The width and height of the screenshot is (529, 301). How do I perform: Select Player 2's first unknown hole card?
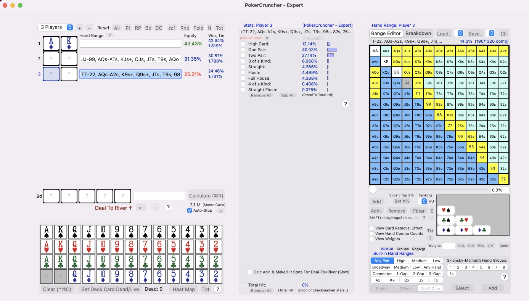(51, 59)
